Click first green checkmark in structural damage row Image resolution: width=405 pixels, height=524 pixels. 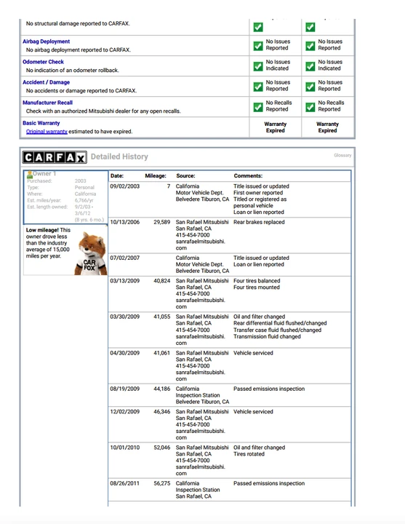click(258, 27)
